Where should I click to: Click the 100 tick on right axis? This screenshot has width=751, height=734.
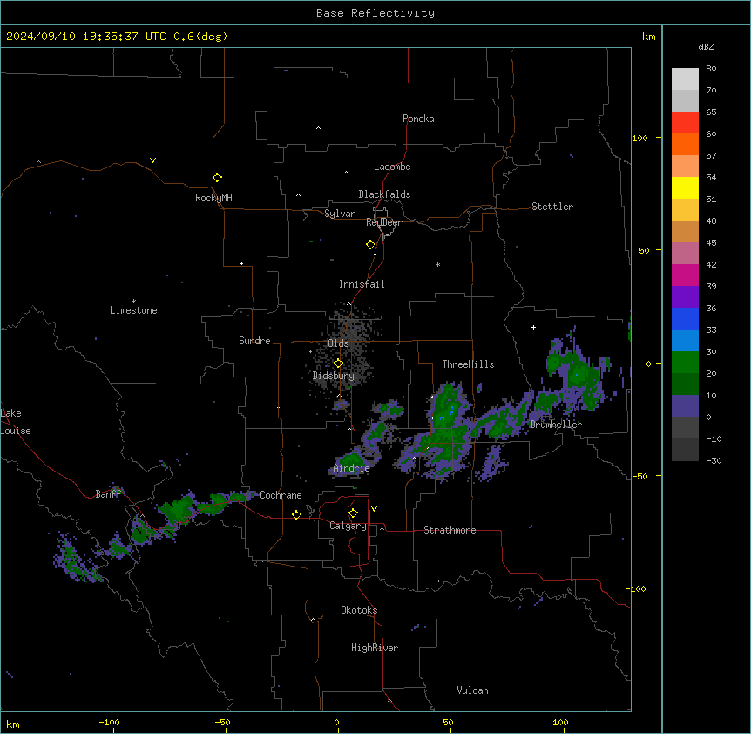639,138
